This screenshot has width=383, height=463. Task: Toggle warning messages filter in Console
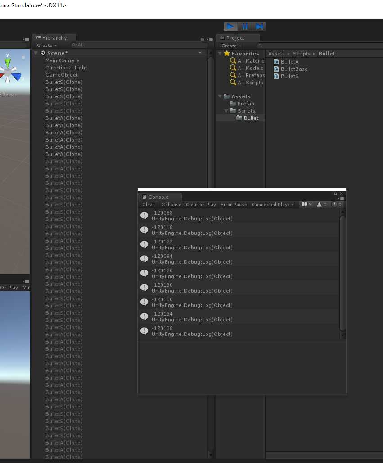pos(322,205)
